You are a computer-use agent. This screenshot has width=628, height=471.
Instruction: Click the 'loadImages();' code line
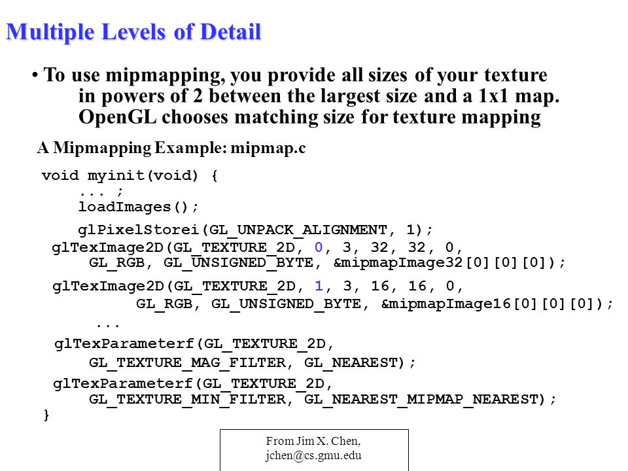[x=138, y=207]
